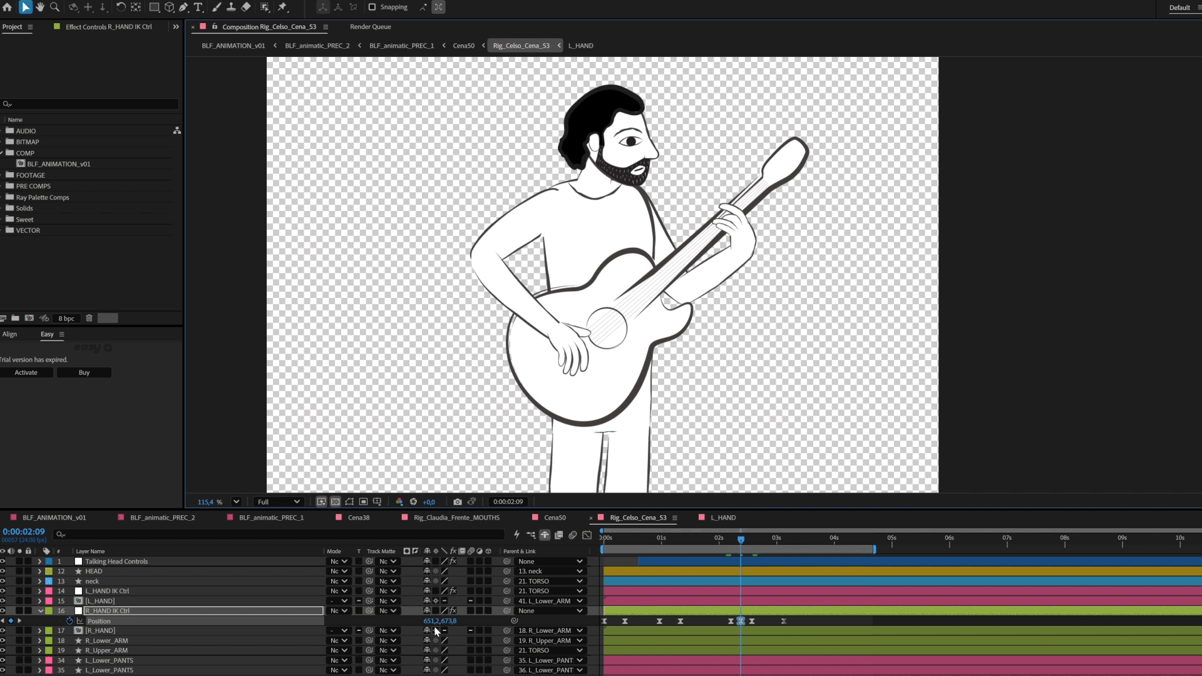Screen dimensions: 1202x676
Task: Open the Full resolution dropdown
Action: (x=279, y=501)
